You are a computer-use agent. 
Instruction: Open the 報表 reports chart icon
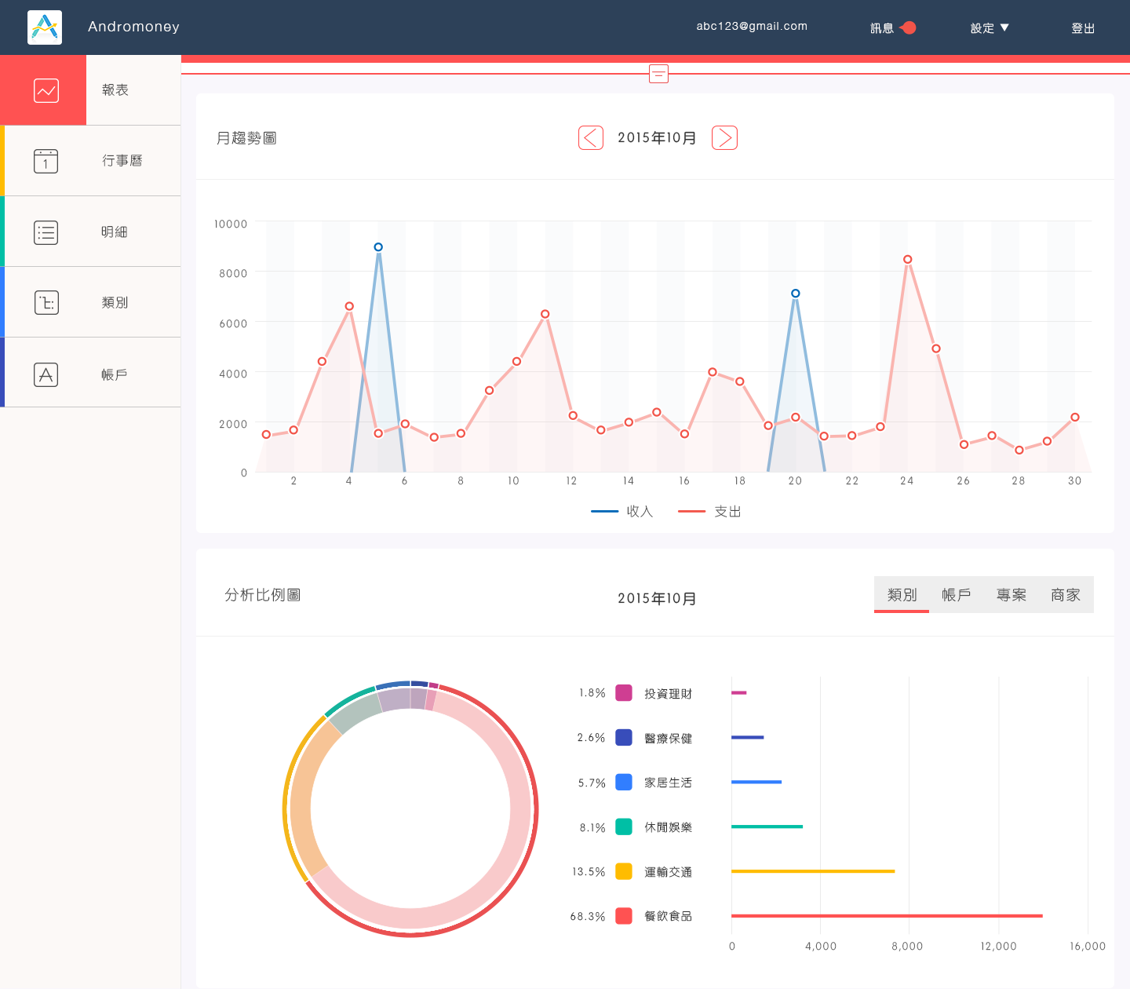click(x=46, y=91)
